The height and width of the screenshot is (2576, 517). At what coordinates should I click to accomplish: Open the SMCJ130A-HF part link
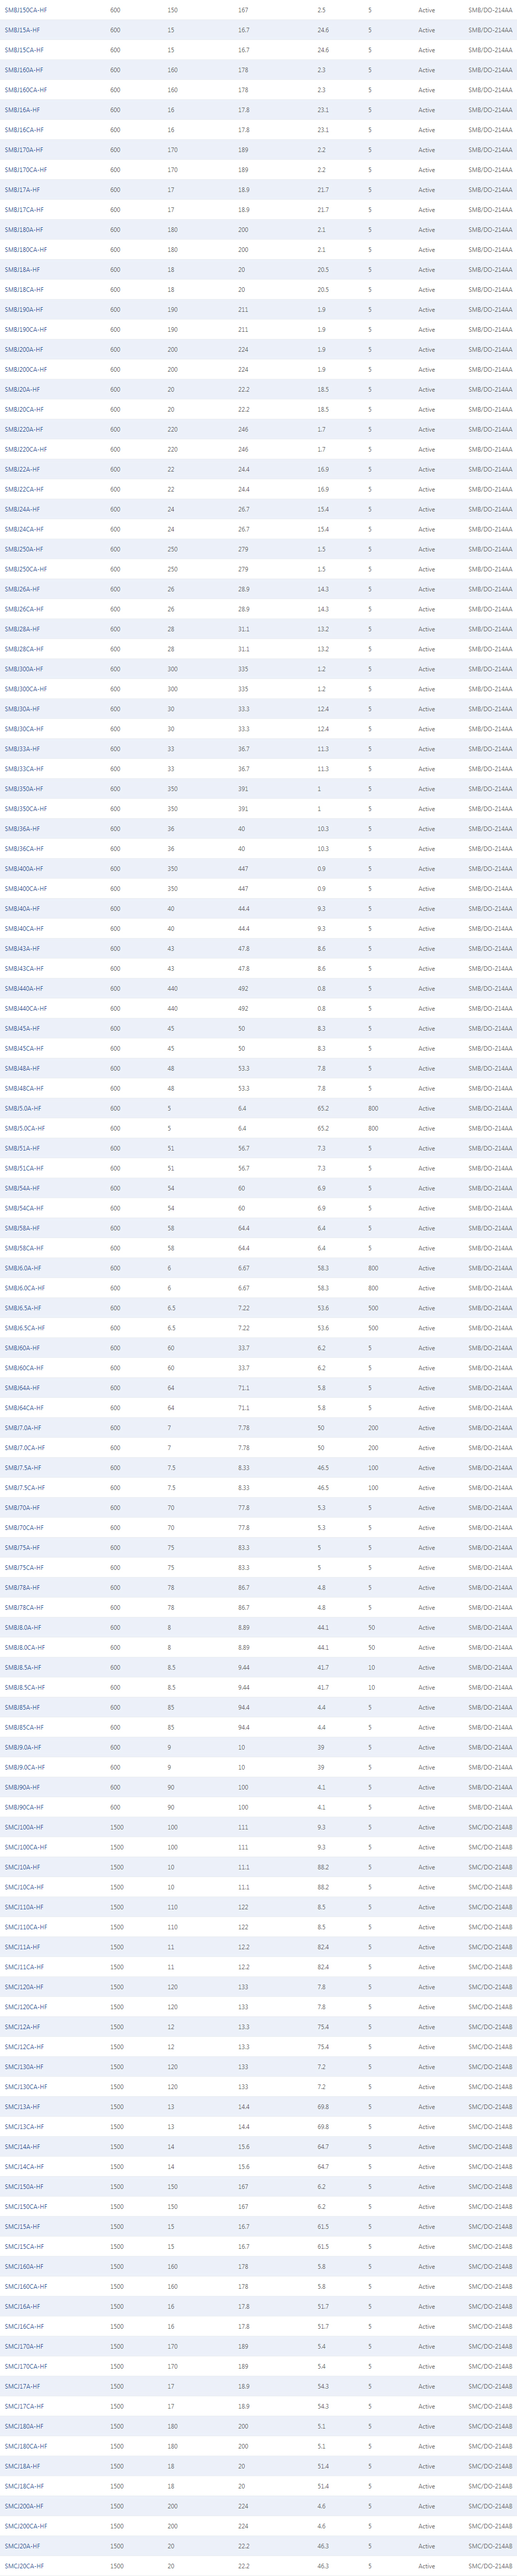(24, 2067)
